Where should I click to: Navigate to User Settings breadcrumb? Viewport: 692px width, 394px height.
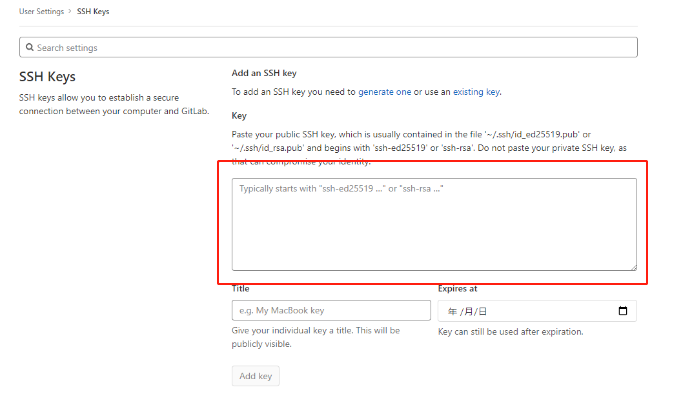click(41, 11)
